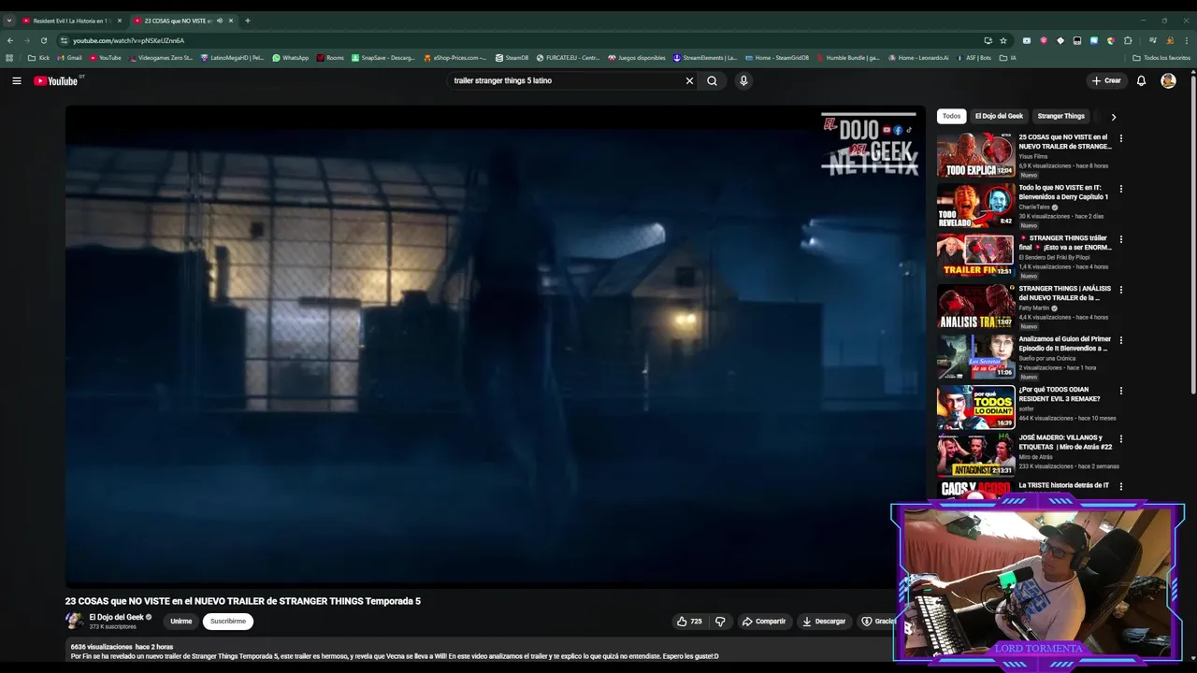Screen dimensions: 1197x673
Task: Open the 'ANALISIS TRAILER' video thumbnail
Action: tap(975, 306)
